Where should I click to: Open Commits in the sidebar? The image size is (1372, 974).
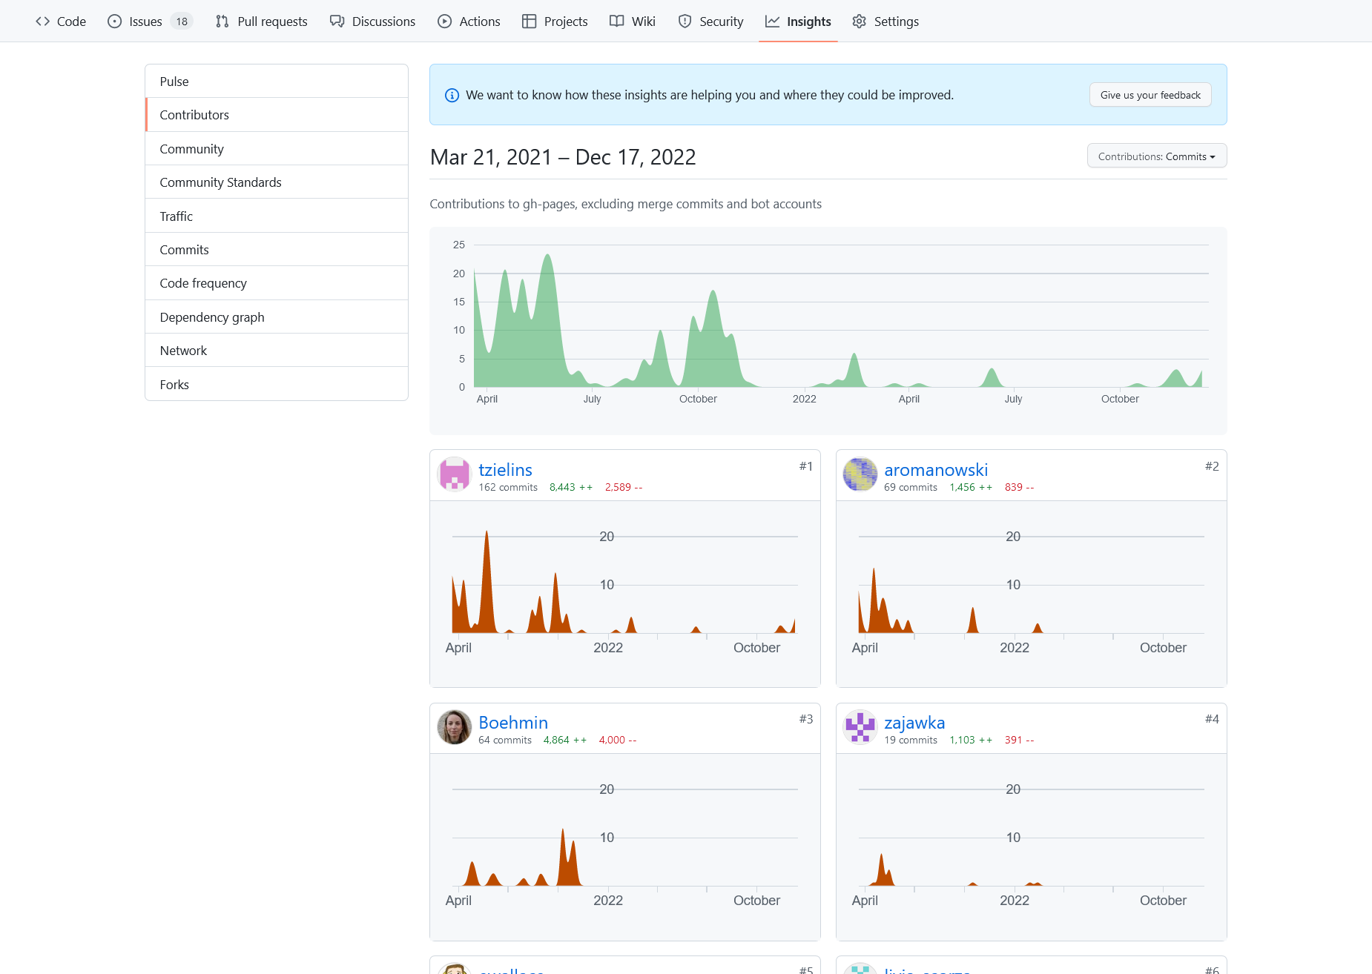(x=277, y=250)
